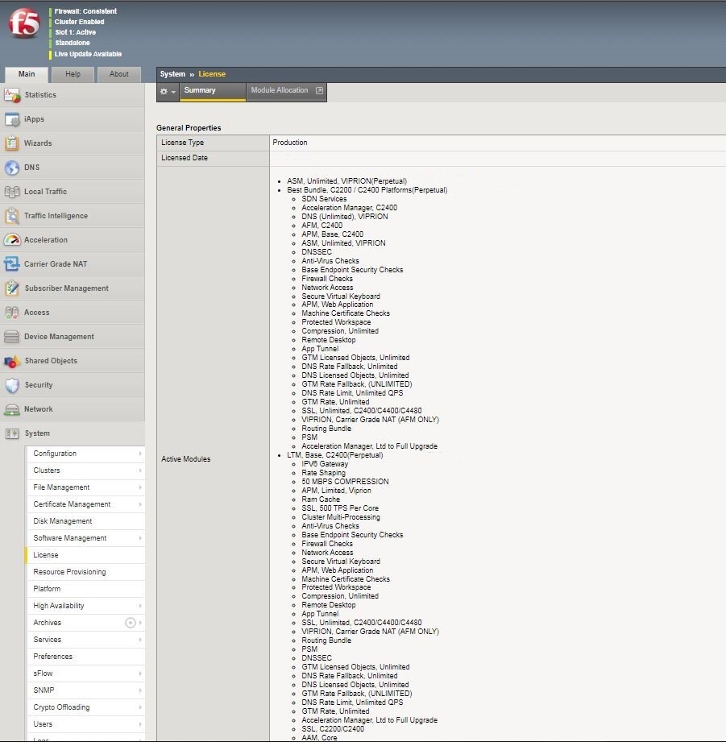The image size is (726, 742).
Task: Open Acceleration via its gauge icon
Action: [x=12, y=240]
